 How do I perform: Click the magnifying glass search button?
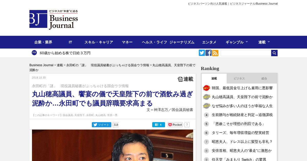[274, 53]
